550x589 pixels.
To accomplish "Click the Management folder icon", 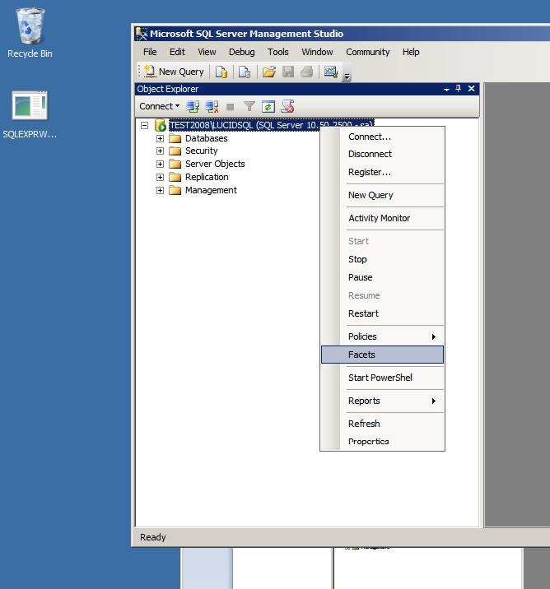I will pyautogui.click(x=175, y=191).
